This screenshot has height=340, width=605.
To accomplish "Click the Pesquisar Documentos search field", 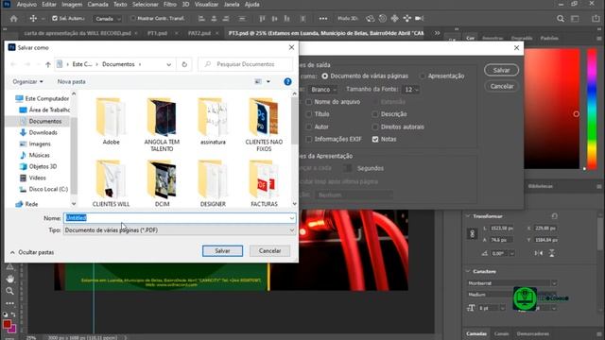I will pos(246,64).
